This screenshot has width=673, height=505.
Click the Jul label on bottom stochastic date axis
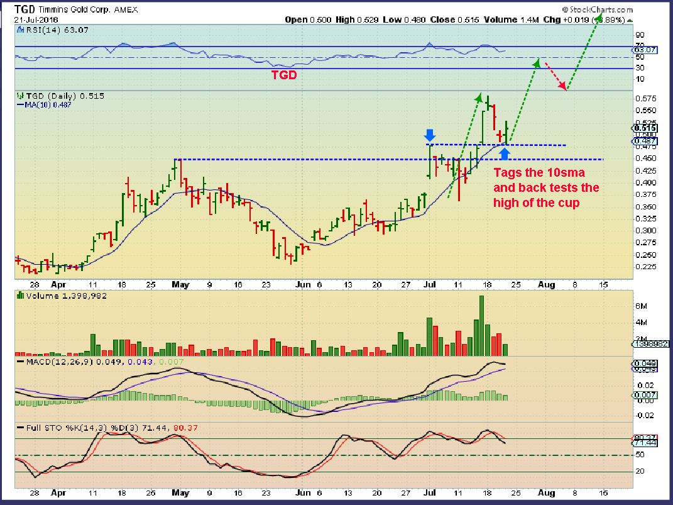430,492
